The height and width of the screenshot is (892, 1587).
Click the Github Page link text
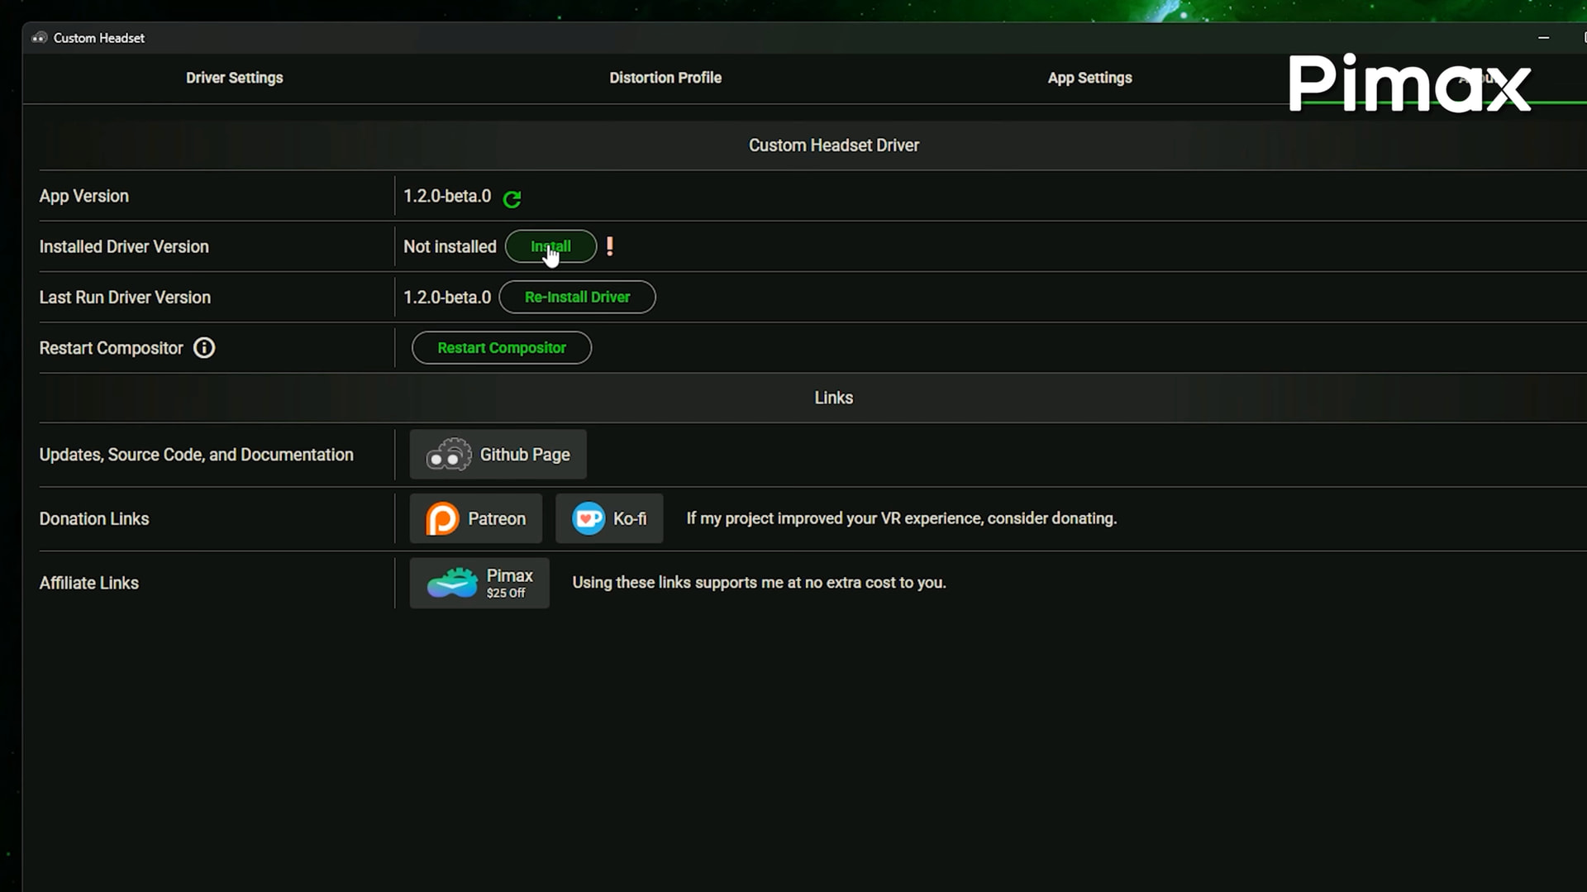525,455
